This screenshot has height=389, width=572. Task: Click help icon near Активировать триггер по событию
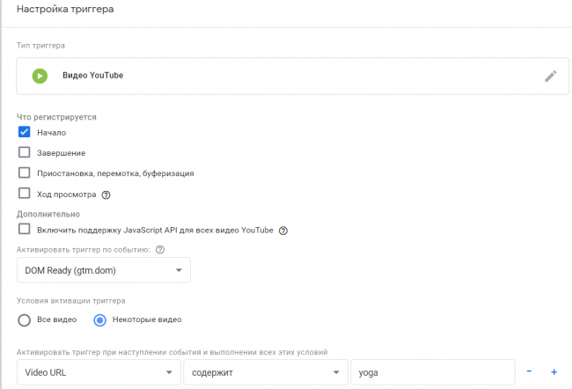[159, 250]
